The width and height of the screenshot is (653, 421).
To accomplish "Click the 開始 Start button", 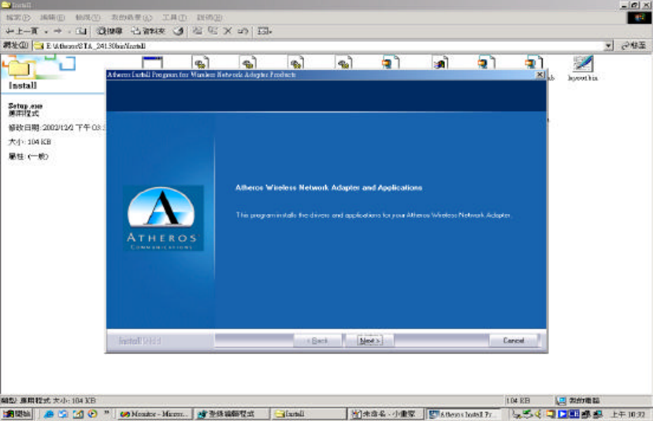I will [x=17, y=414].
